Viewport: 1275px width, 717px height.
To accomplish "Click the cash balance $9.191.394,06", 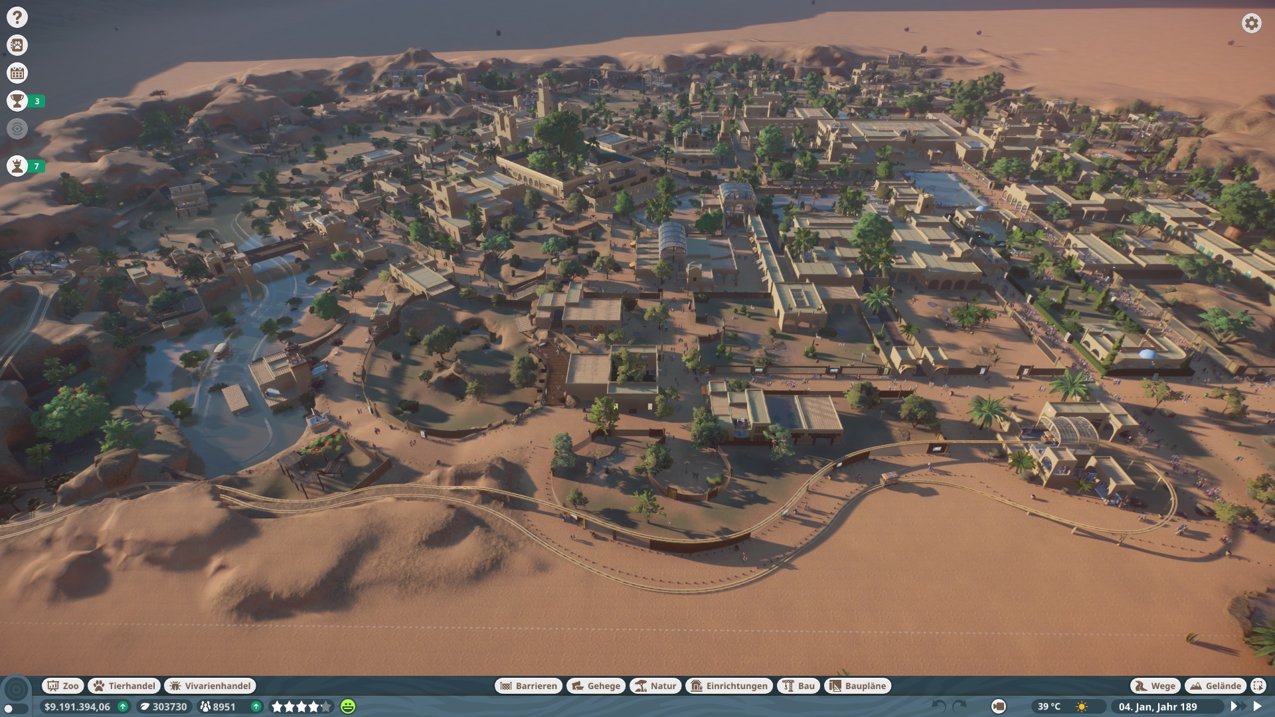I will (77, 707).
